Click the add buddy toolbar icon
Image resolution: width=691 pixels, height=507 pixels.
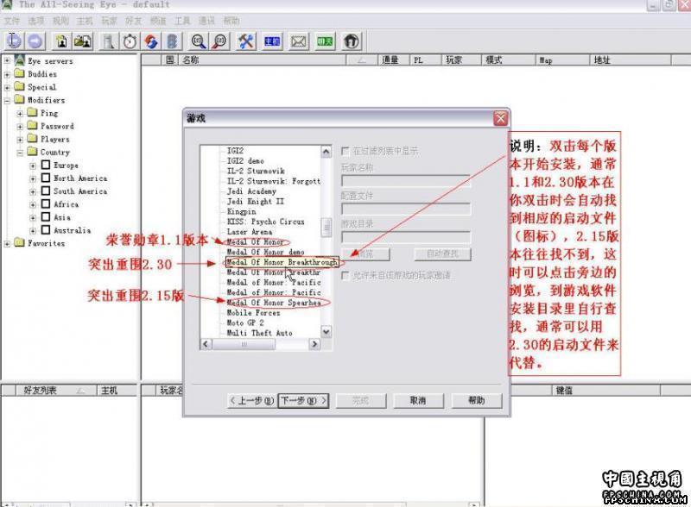pos(61,41)
